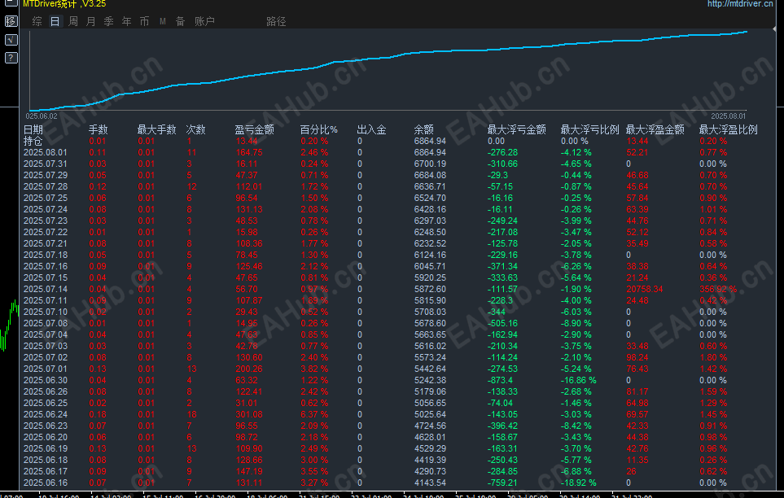Open the 季 quarterly tab
This screenshot has height=498, width=784.
coord(108,21)
